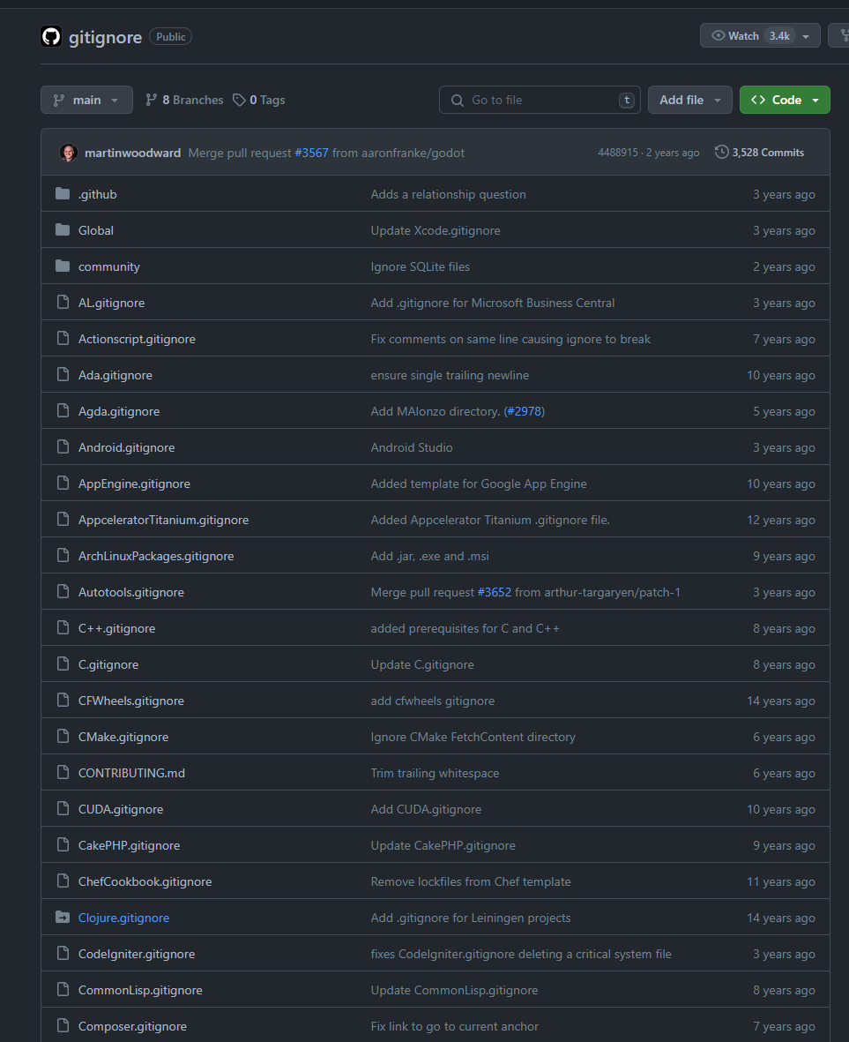The height and width of the screenshot is (1042, 849).
Task: Click the symlink icon beside Clojure.gitignore
Action: 63,917
